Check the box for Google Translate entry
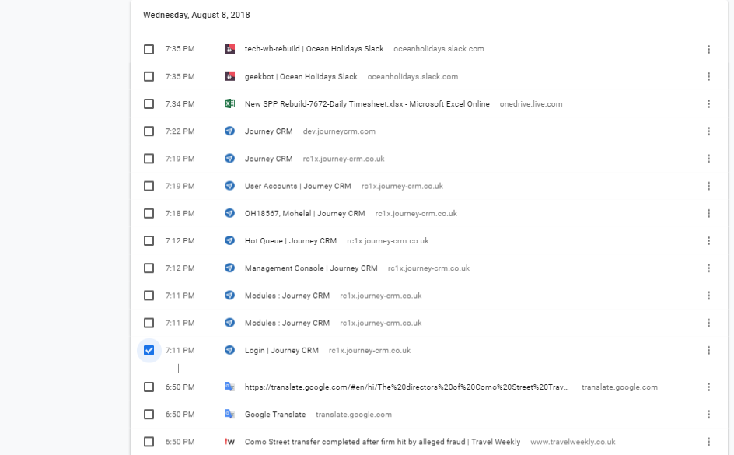This screenshot has height=455, width=734. click(149, 415)
